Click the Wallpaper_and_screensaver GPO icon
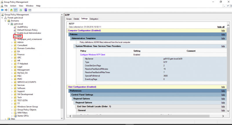232x125 pixels. tap(15, 39)
